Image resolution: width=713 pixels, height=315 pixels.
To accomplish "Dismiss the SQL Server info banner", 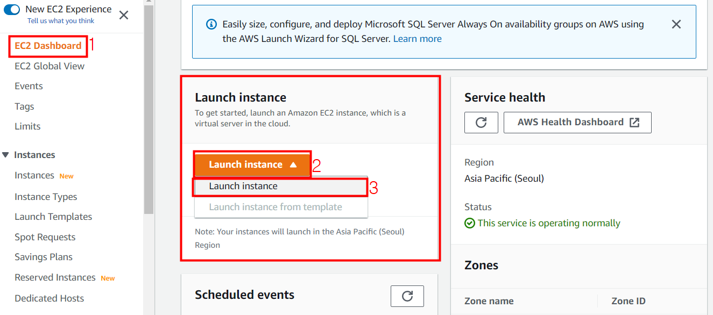I will click(x=676, y=24).
